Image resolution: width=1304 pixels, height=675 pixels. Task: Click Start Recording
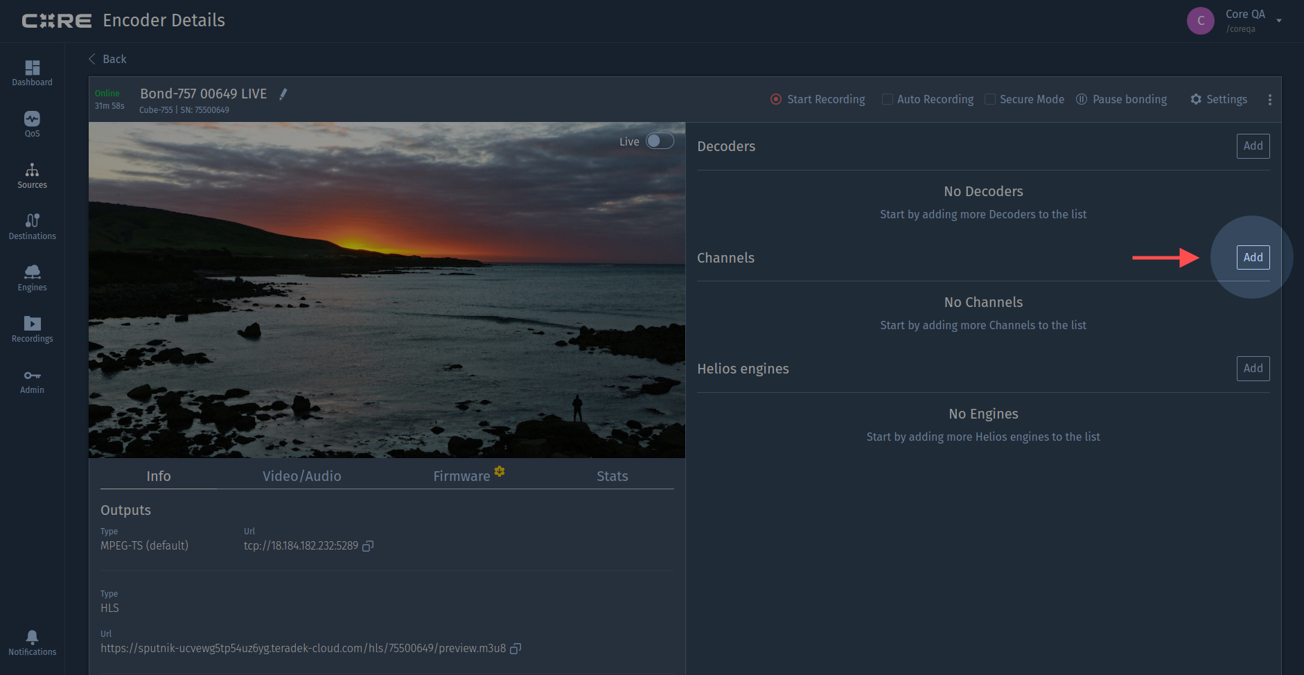click(x=818, y=99)
